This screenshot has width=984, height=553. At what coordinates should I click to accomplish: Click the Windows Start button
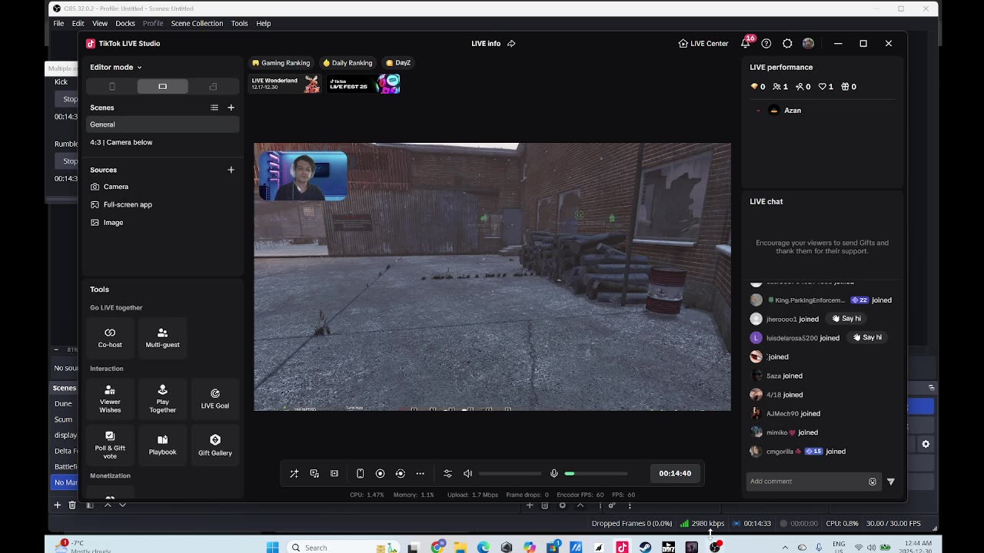point(272,547)
